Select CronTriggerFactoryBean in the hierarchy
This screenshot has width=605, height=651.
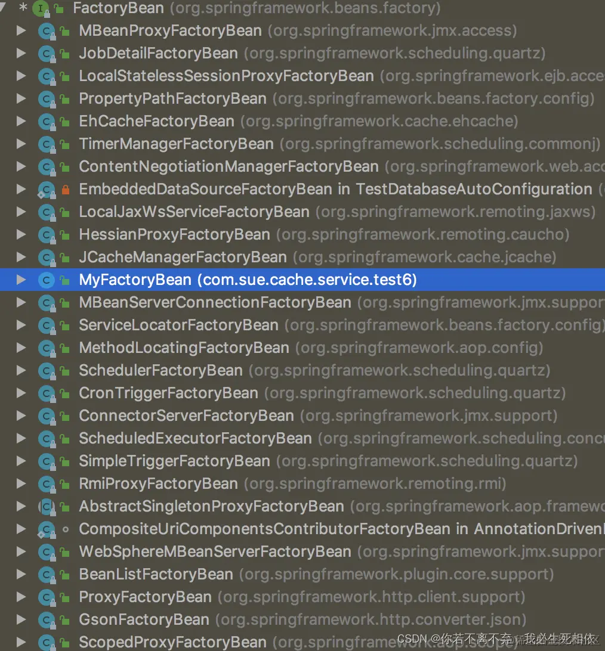pos(302,393)
